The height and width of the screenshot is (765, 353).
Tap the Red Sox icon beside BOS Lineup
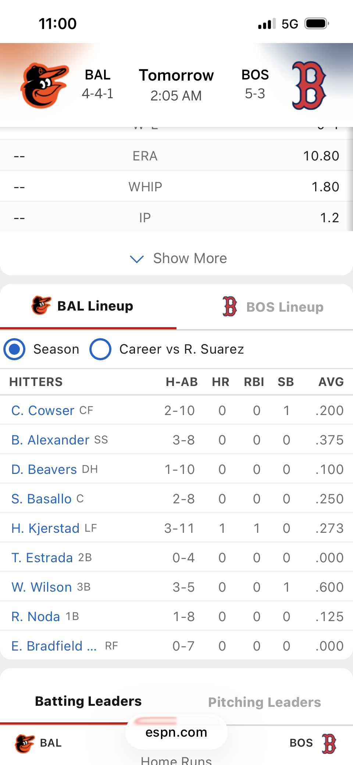click(x=230, y=307)
